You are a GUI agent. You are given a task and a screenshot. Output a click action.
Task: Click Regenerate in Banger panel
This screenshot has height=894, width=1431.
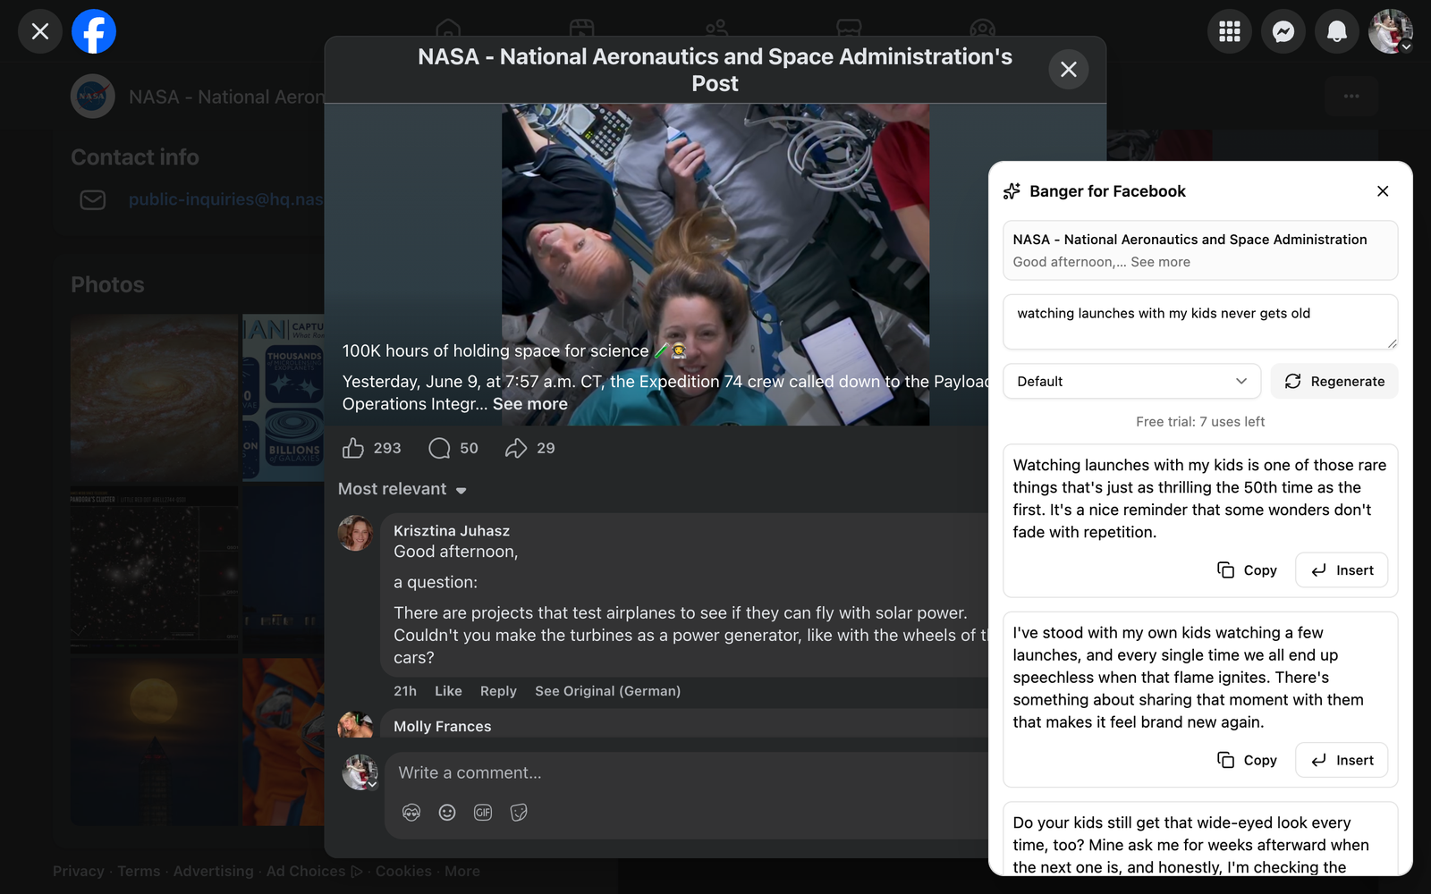tap(1334, 381)
